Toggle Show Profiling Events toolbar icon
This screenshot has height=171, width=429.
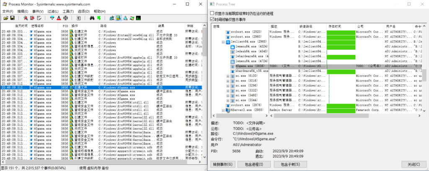(138, 18)
